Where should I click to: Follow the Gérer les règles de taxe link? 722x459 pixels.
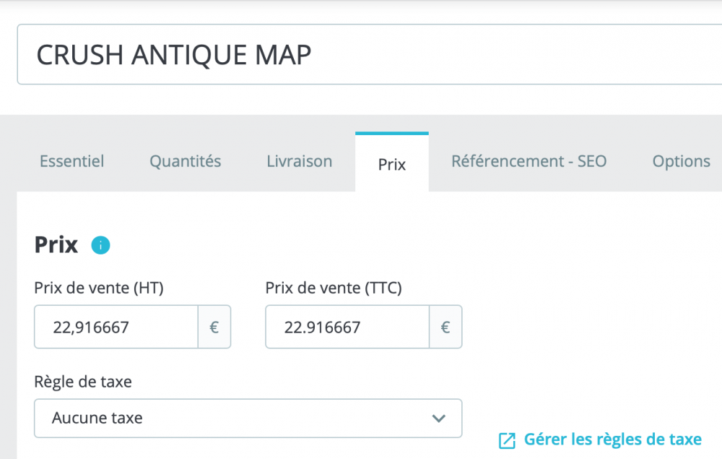[x=612, y=439]
